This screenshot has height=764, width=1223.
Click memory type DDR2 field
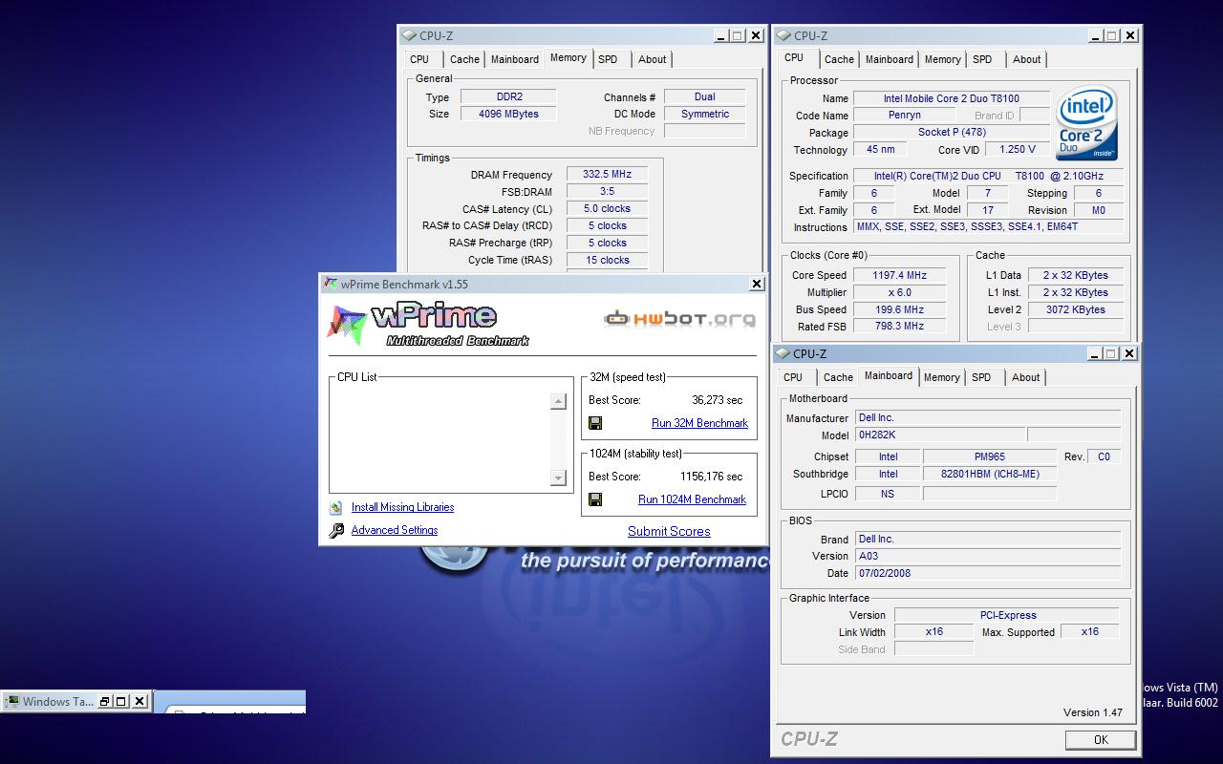coord(508,96)
